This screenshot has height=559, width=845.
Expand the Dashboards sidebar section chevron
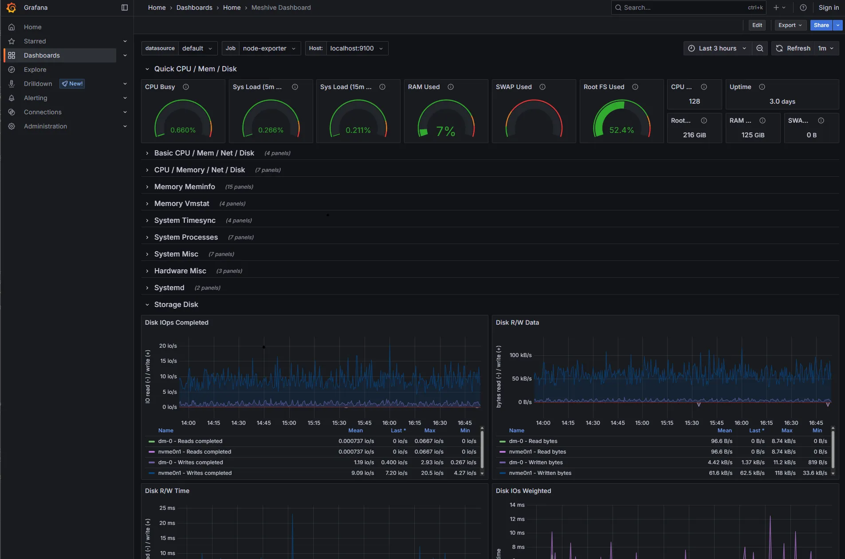[x=125, y=55]
